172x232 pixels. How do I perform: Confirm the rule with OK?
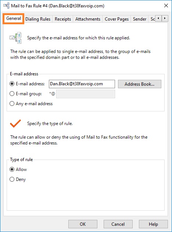coord(83,224)
